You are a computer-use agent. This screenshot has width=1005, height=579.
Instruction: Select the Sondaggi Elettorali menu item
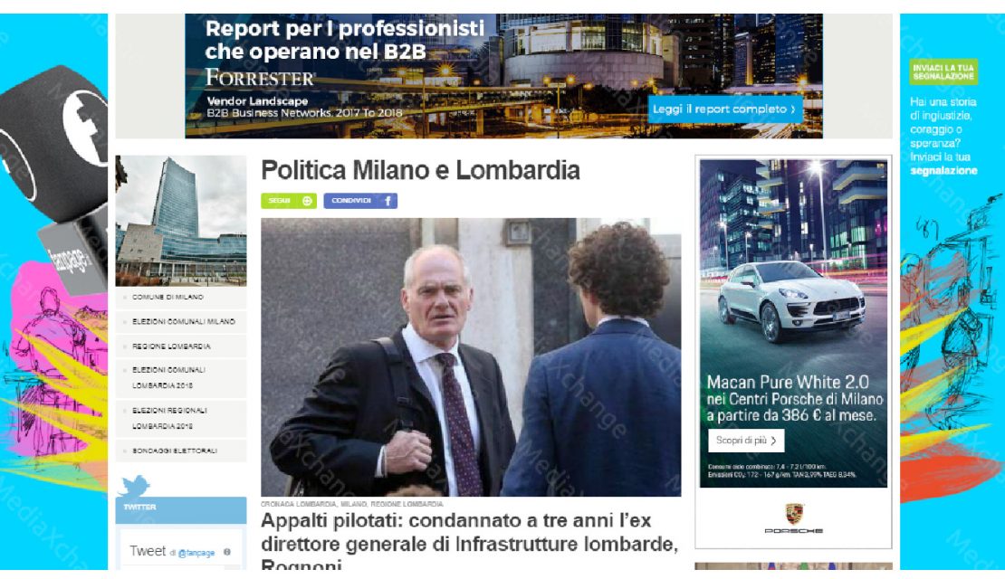181,451
